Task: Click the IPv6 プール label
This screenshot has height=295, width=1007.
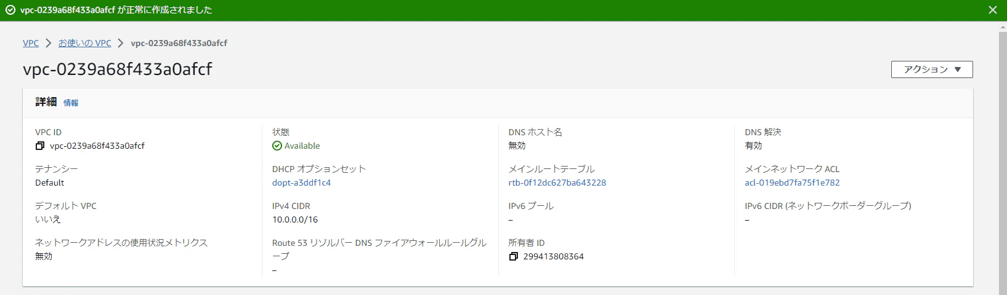Action: point(531,206)
